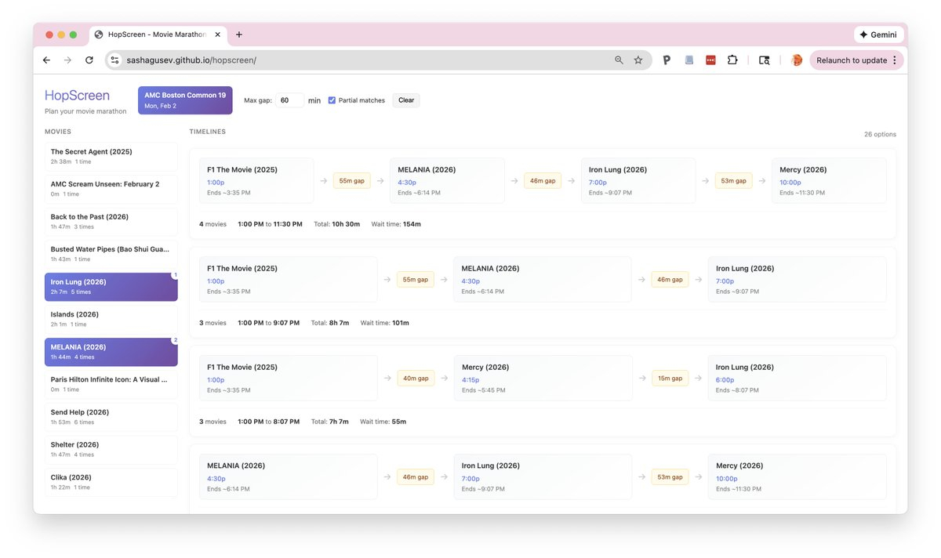The height and width of the screenshot is (558, 941).
Task: Open the Gemini assistant button
Action: point(877,34)
